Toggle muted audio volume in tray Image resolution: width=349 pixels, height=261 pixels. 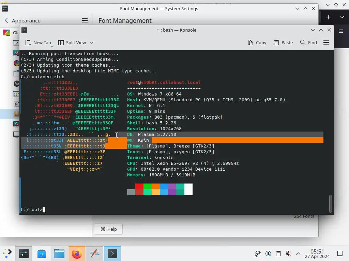288,254
